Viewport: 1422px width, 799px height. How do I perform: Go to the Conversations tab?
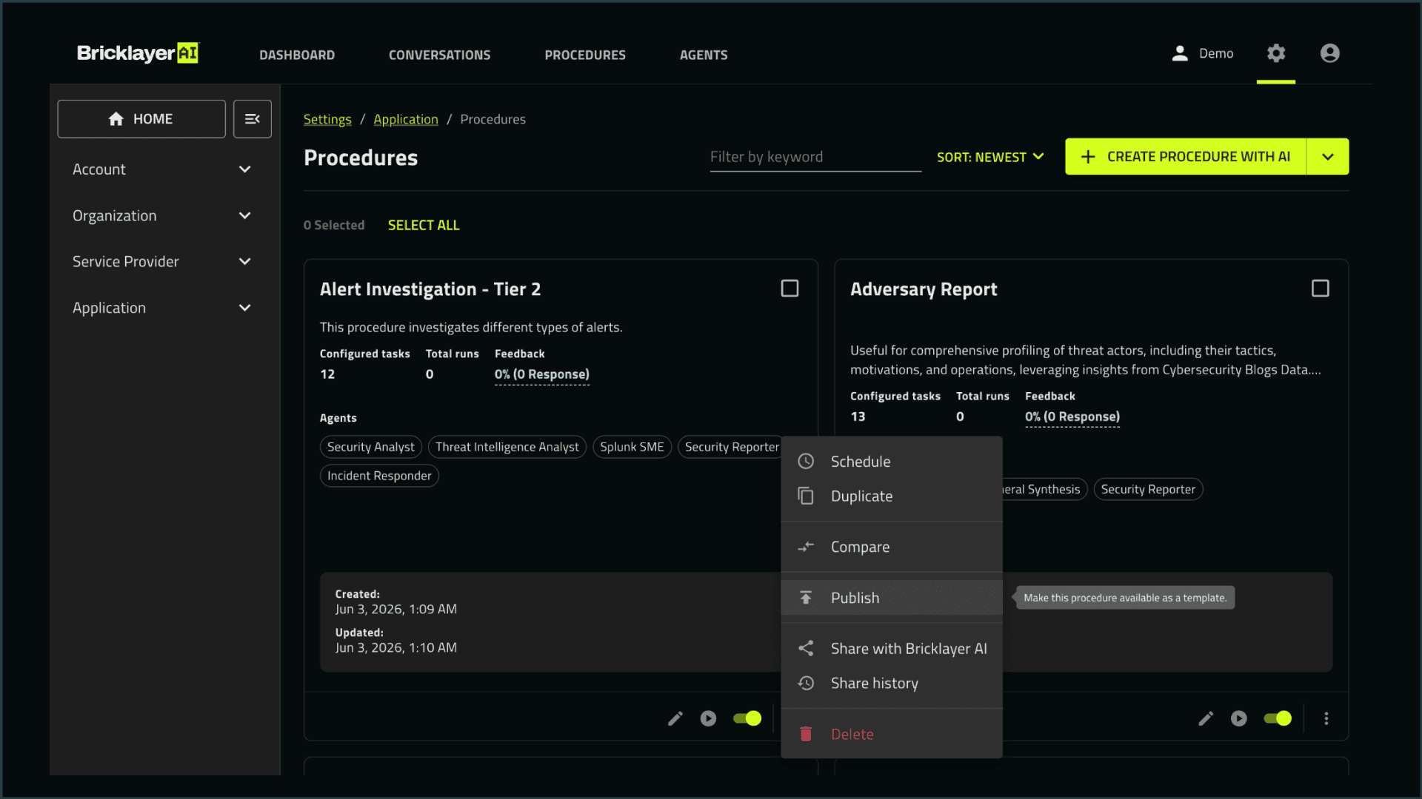pos(440,55)
